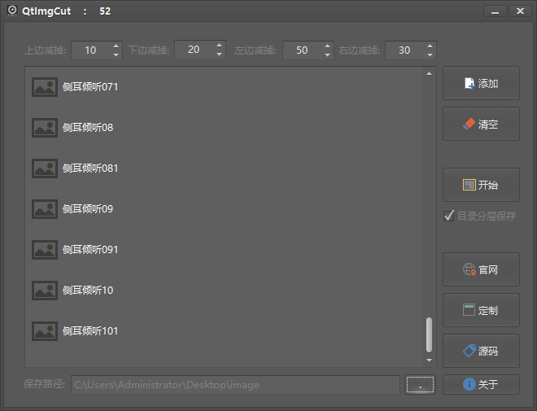
Task: Open the browse path dotted button
Action: (420, 385)
